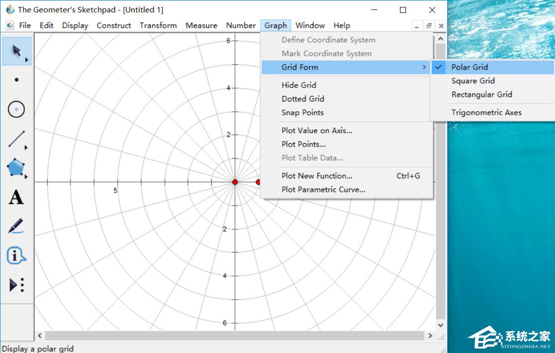The height and width of the screenshot is (353, 555).
Task: Select the Marker pen tool
Action: click(x=16, y=226)
